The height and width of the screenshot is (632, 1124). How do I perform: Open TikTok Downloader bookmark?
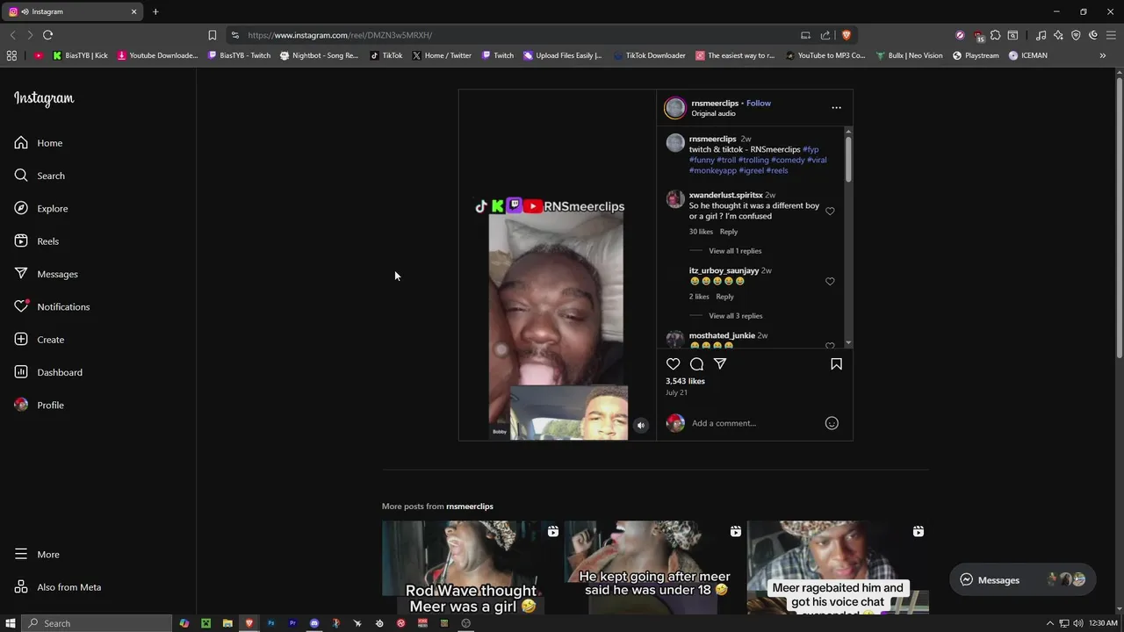click(x=649, y=55)
